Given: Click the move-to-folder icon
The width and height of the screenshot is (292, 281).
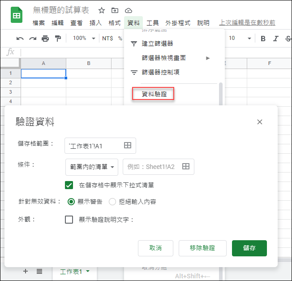Looking at the screenshot, I should pos(115,10).
